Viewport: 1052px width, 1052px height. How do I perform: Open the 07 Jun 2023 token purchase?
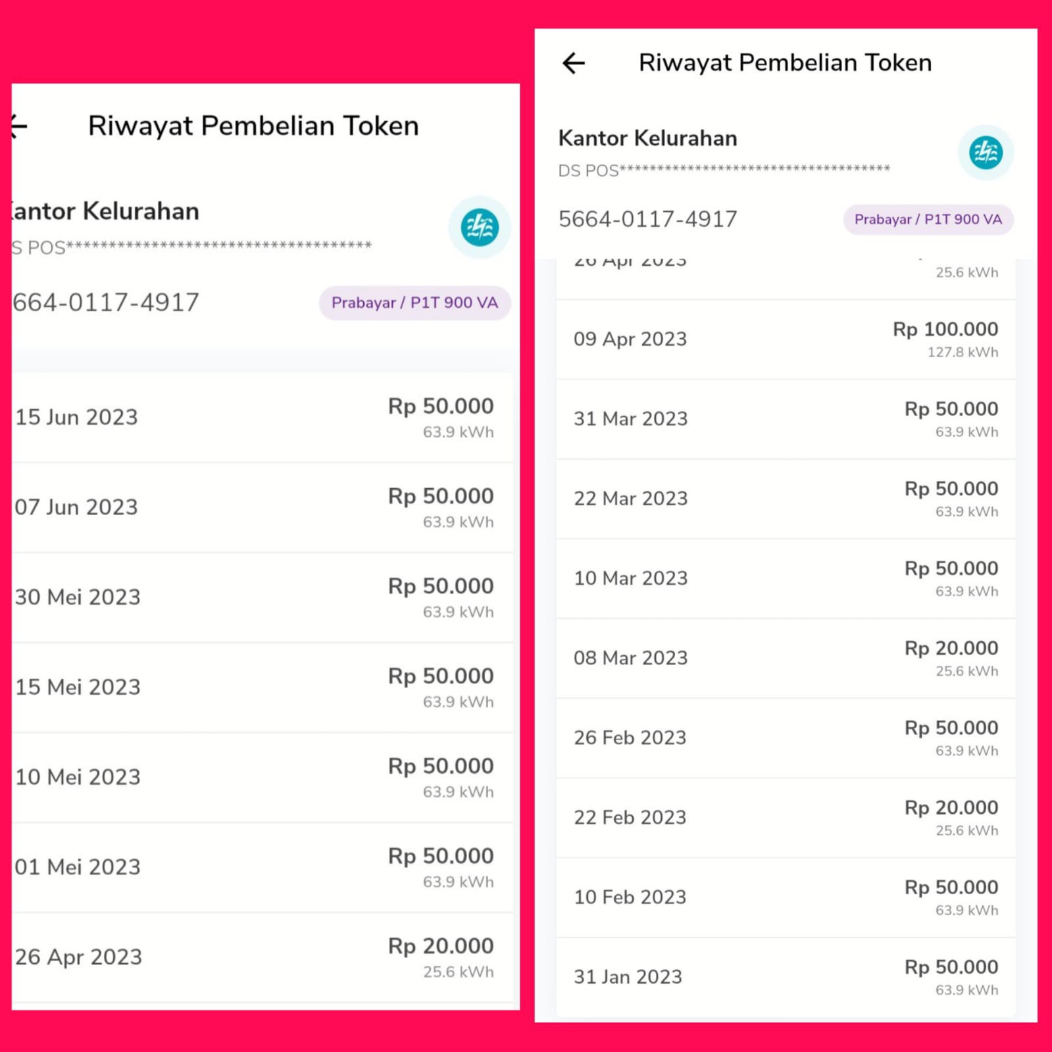[x=262, y=507]
